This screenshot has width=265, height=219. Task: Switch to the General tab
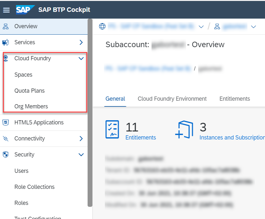click(x=115, y=99)
